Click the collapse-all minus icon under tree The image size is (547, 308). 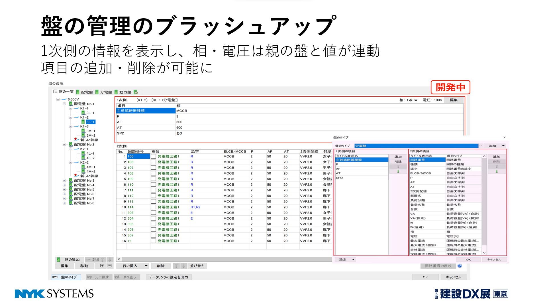coord(109,266)
